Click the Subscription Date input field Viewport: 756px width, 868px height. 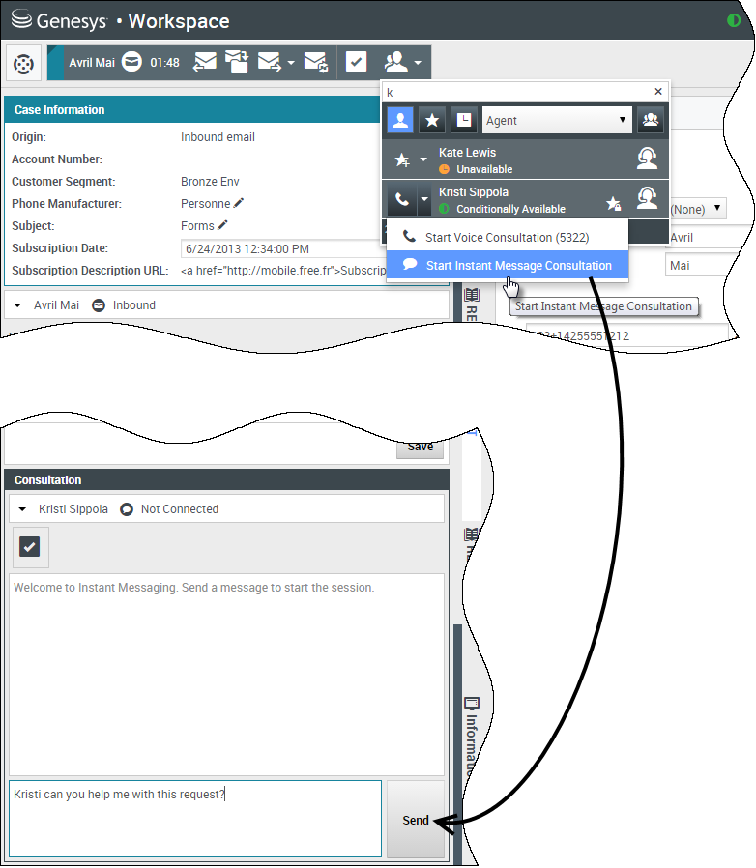(x=280, y=249)
